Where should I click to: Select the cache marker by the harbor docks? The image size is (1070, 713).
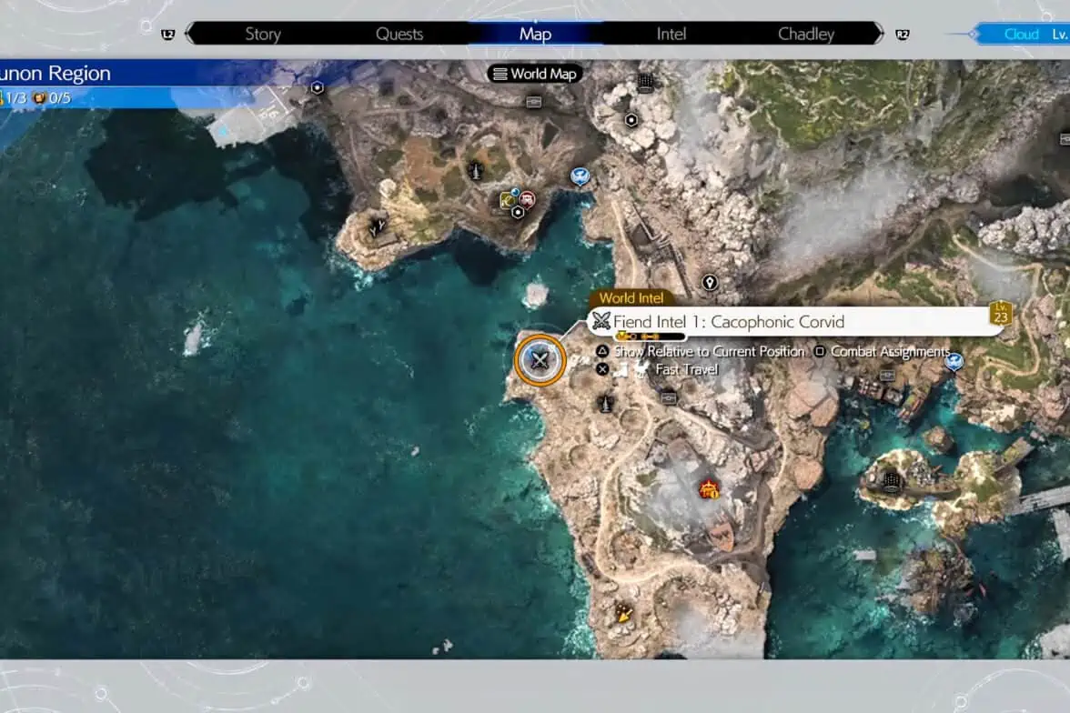tap(887, 376)
